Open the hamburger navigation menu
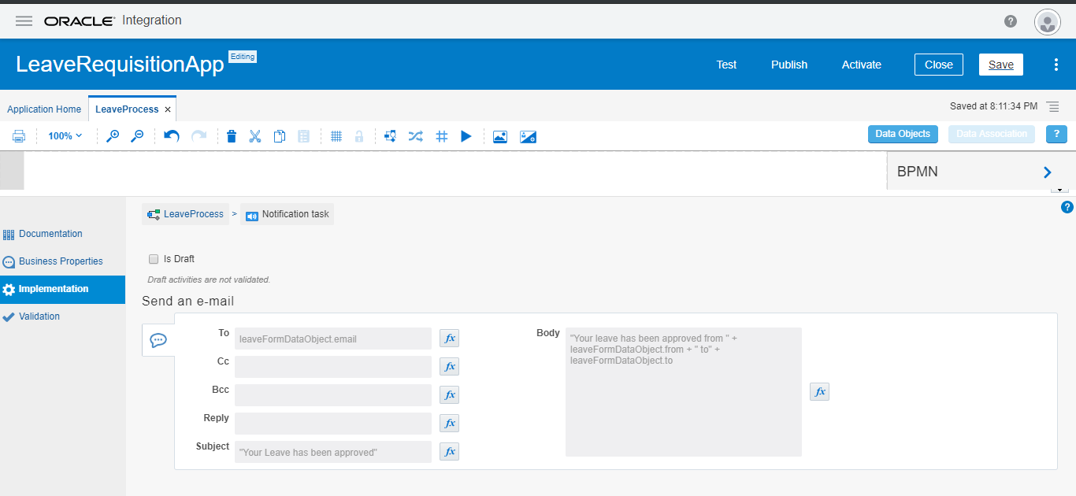This screenshot has height=496, width=1076. [24, 21]
